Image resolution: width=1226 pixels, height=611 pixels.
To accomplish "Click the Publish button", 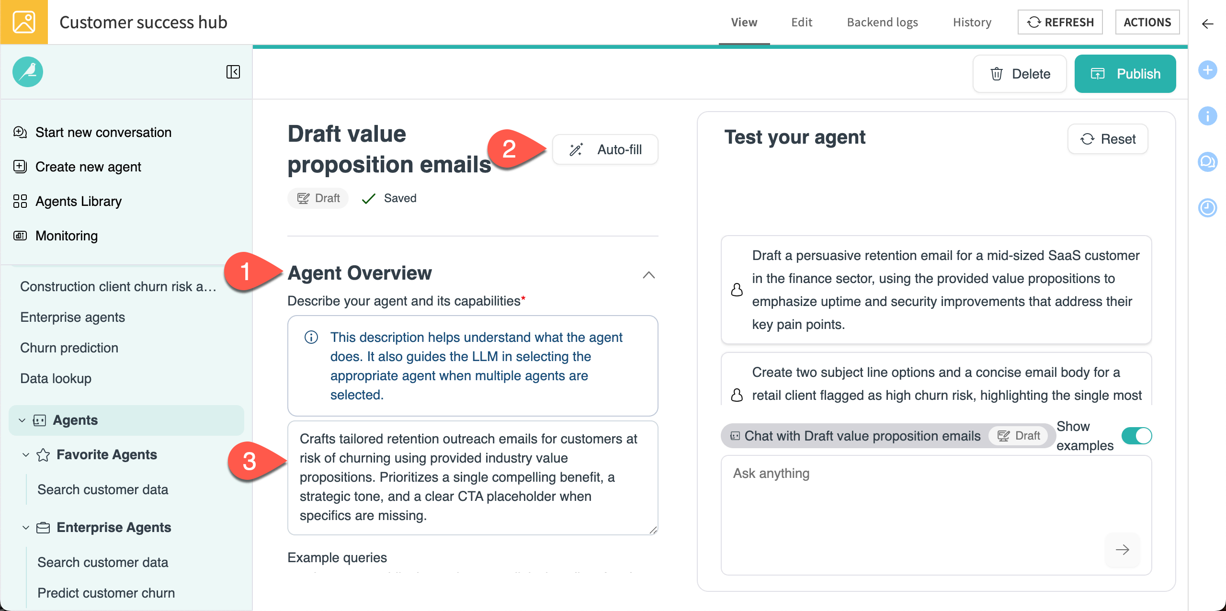I will pos(1125,74).
